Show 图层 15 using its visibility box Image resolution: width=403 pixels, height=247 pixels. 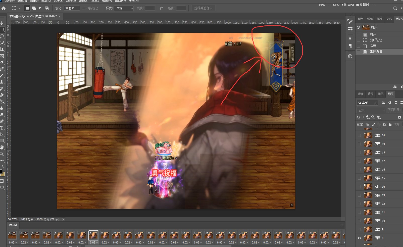click(359, 178)
